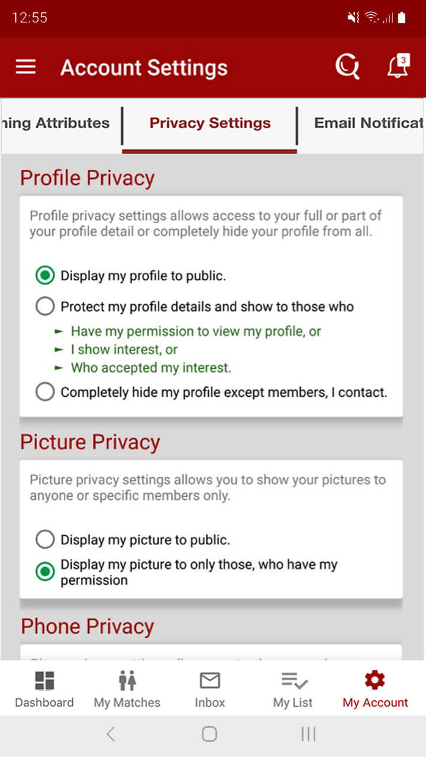Select 'Display my profile to public'
The height and width of the screenshot is (757, 426).
point(45,276)
